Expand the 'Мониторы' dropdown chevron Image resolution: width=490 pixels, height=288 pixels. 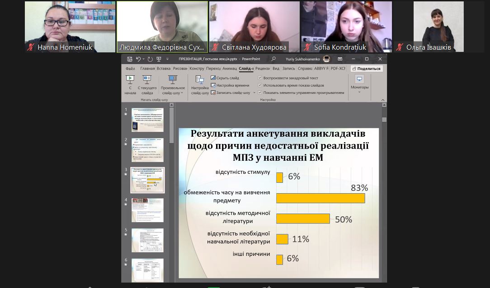pyautogui.click(x=358, y=93)
